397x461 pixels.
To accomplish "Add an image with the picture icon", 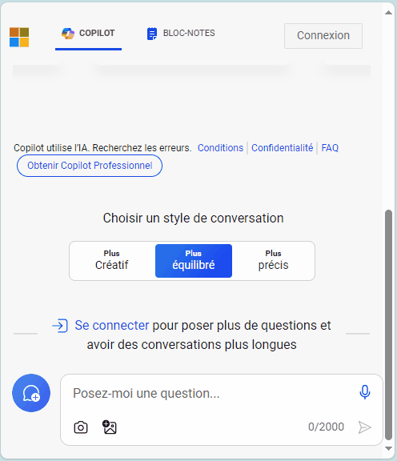I will pyautogui.click(x=110, y=427).
